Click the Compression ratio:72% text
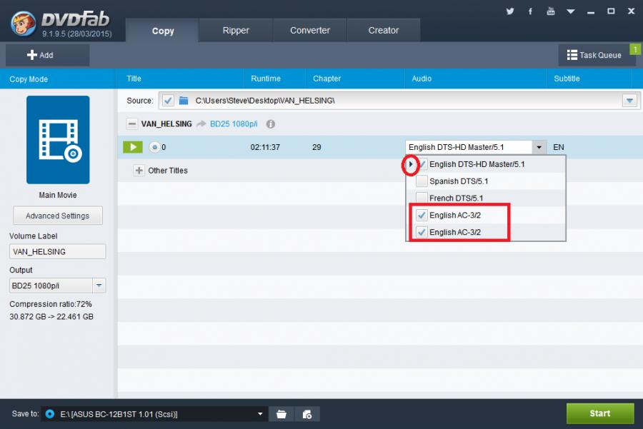 [51, 304]
